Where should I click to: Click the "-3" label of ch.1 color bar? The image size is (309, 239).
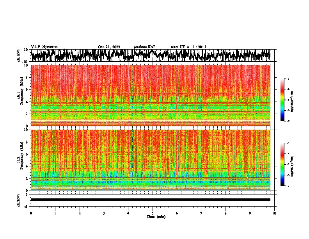pyautogui.click(x=288, y=78)
